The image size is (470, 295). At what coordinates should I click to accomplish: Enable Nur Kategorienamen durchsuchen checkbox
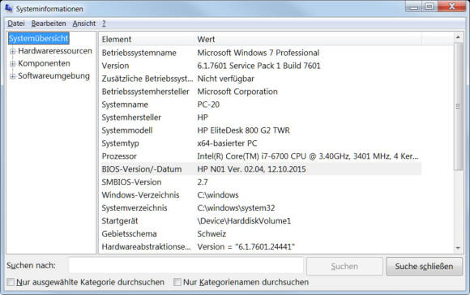(x=177, y=282)
